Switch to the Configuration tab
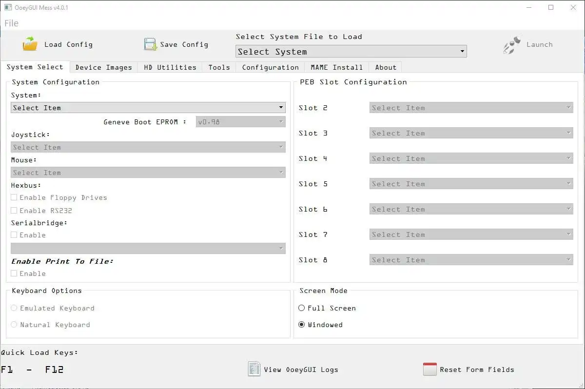The height and width of the screenshot is (389, 585). pos(271,67)
